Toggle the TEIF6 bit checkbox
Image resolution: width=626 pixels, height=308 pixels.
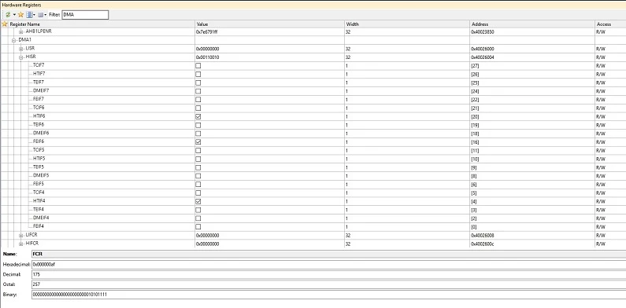198,125
